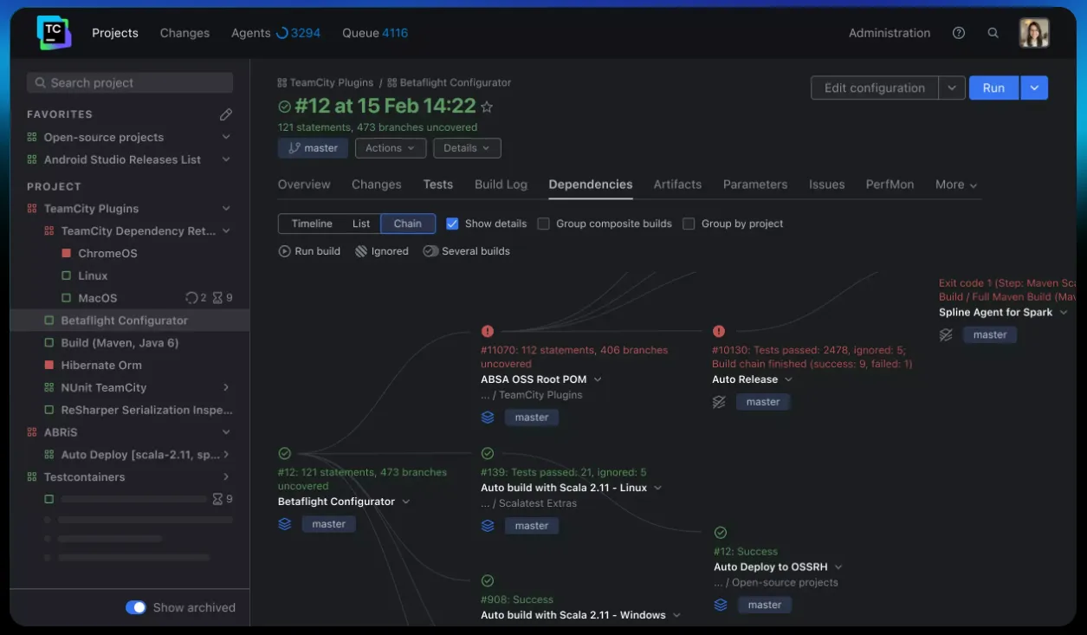
Task: Click the green success icon above Auto Deploy to OSSRH
Action: click(x=721, y=533)
